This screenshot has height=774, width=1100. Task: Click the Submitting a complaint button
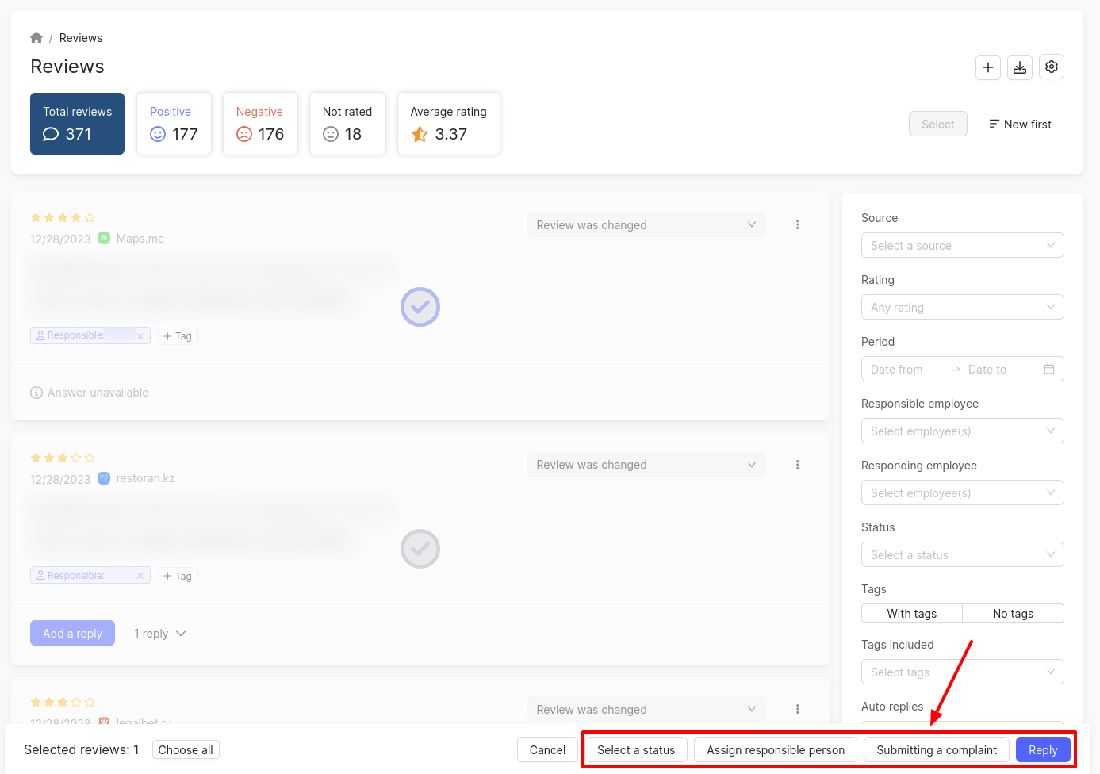coord(936,750)
